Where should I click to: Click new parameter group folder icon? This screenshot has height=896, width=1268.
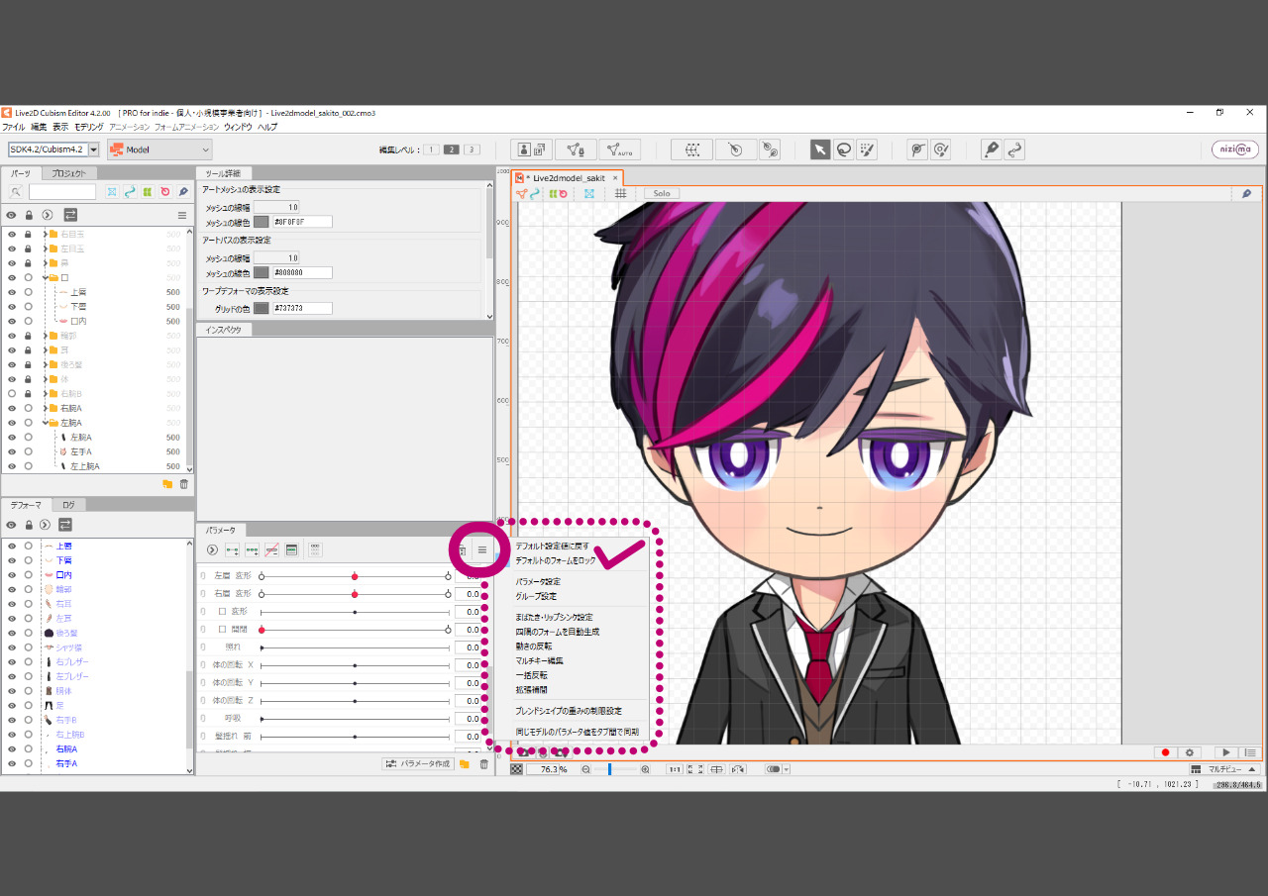click(464, 763)
